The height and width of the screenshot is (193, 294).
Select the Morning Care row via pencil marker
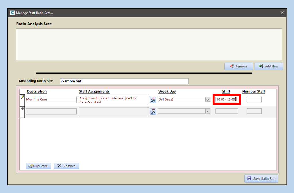pyautogui.click(x=22, y=98)
